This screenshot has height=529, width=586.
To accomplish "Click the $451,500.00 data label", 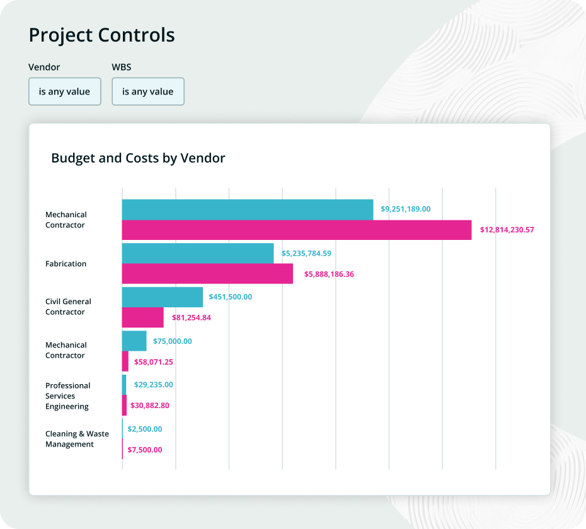I will pos(230,297).
